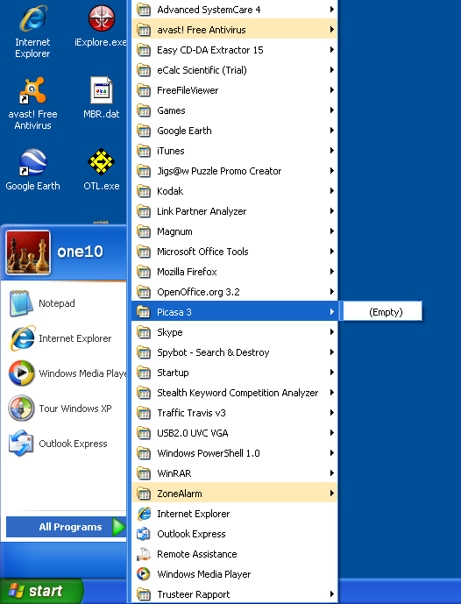Image resolution: width=461 pixels, height=604 pixels.
Task: Expand the Skype folder submenu arrow
Action: pos(331,332)
